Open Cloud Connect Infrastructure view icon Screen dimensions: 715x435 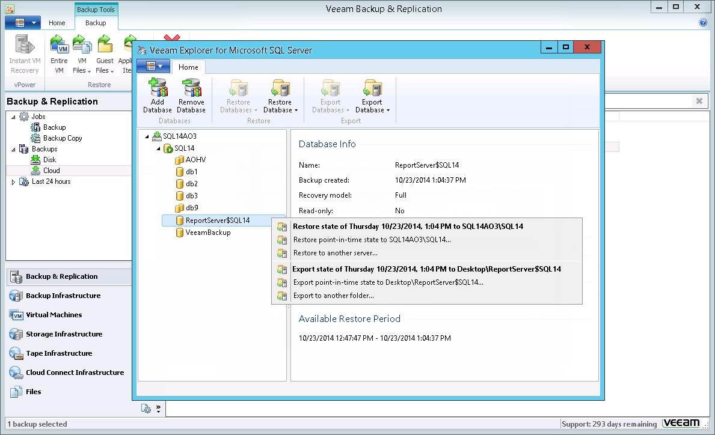pos(16,372)
